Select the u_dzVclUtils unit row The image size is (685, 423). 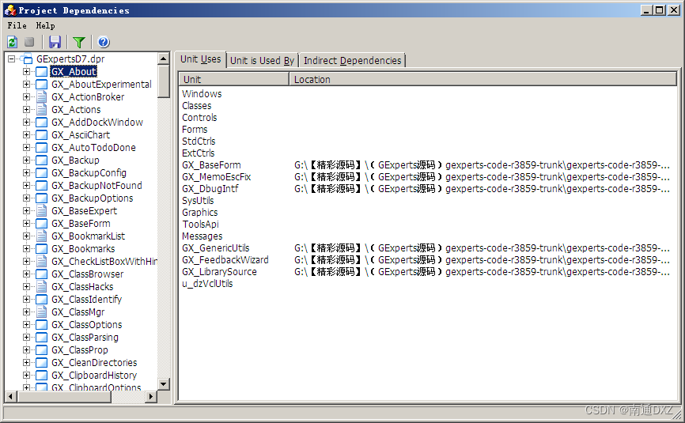207,284
